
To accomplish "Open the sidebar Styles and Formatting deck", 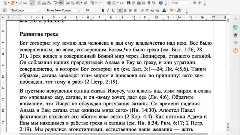I will (235, 35).
